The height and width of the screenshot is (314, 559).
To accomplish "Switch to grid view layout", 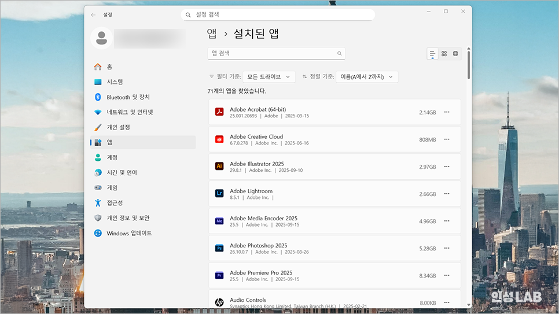I will click(444, 54).
